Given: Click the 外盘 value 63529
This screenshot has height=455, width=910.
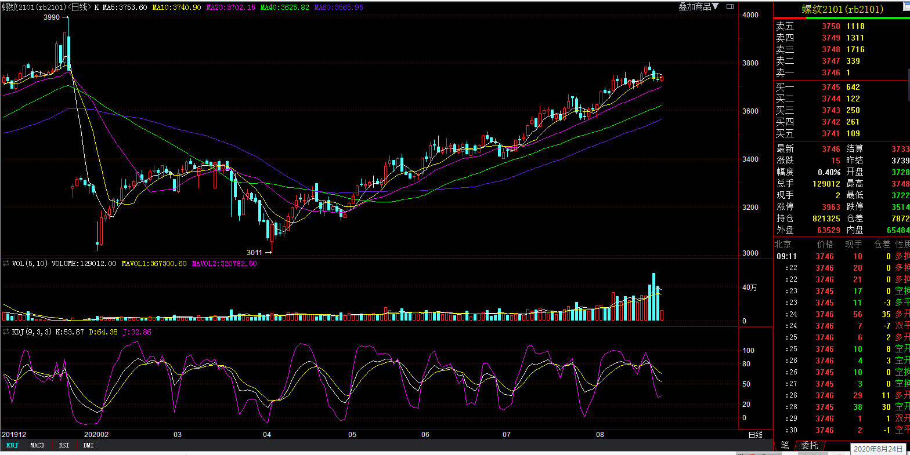Looking at the screenshot, I should 828,230.
